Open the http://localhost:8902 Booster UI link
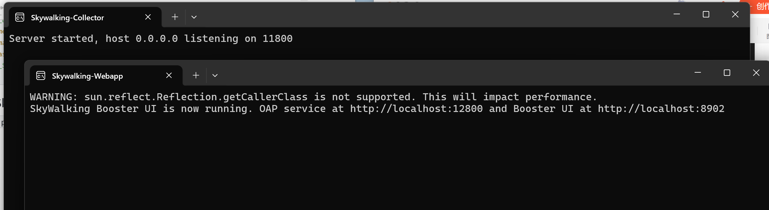 661,109
